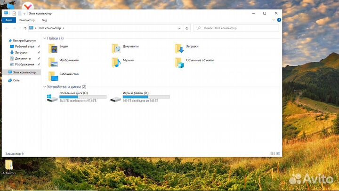Go to Рабочий стол in Quick access

click(24, 47)
